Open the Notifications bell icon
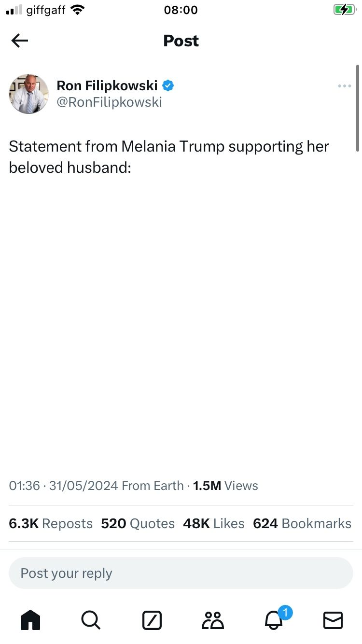 pyautogui.click(x=274, y=620)
